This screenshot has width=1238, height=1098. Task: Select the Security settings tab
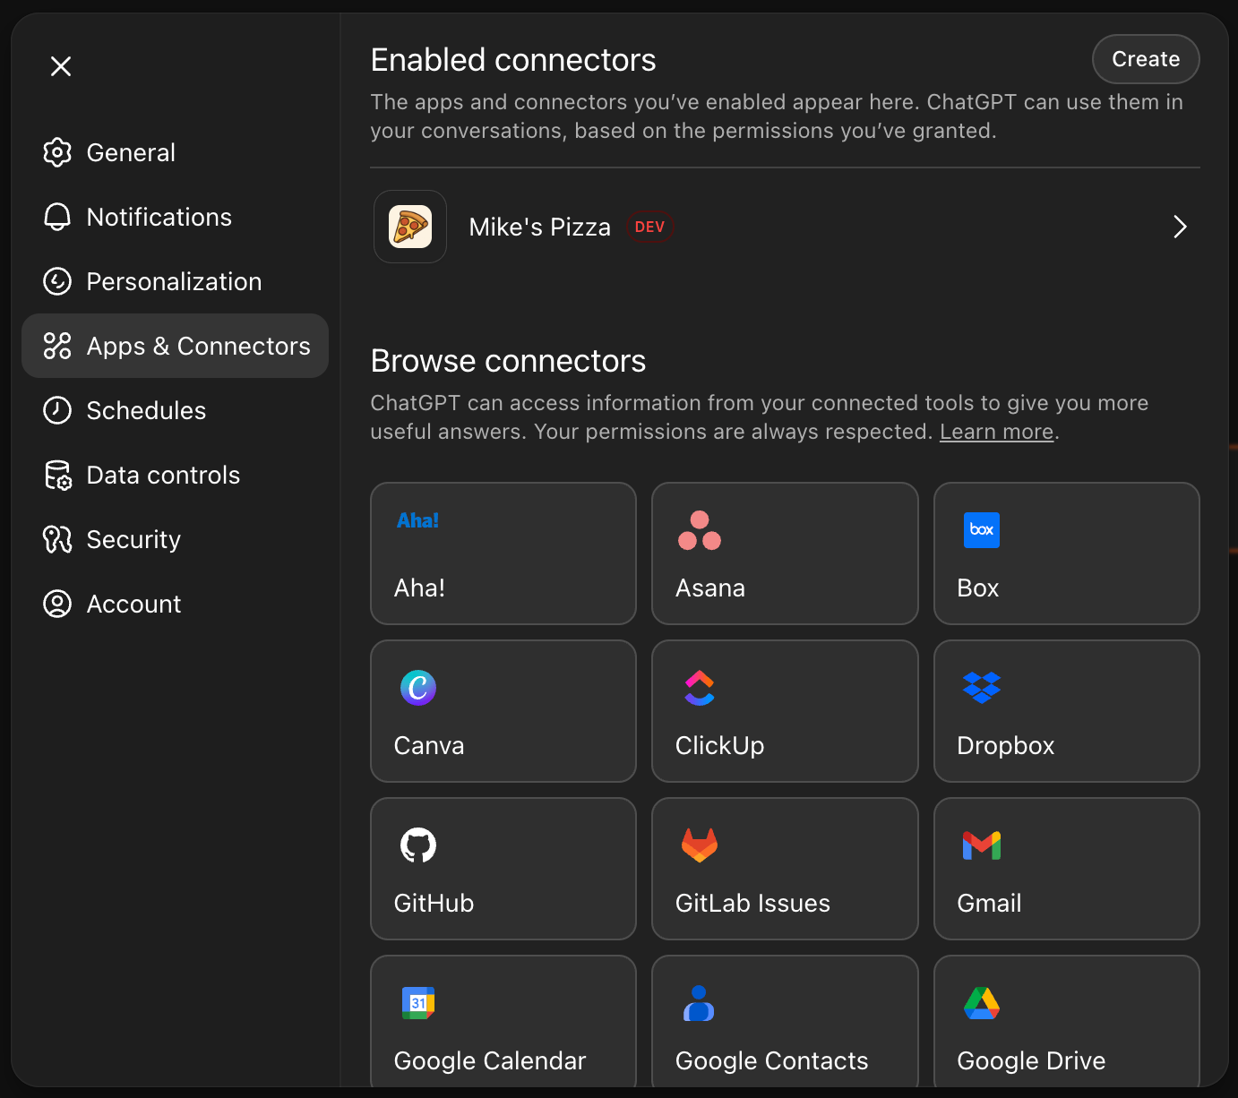[133, 540]
